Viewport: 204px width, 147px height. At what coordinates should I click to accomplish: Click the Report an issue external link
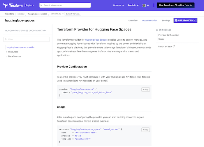166,46
